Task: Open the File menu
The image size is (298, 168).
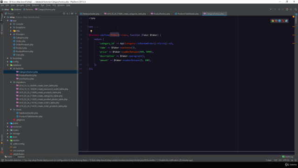Action: [2, 5]
